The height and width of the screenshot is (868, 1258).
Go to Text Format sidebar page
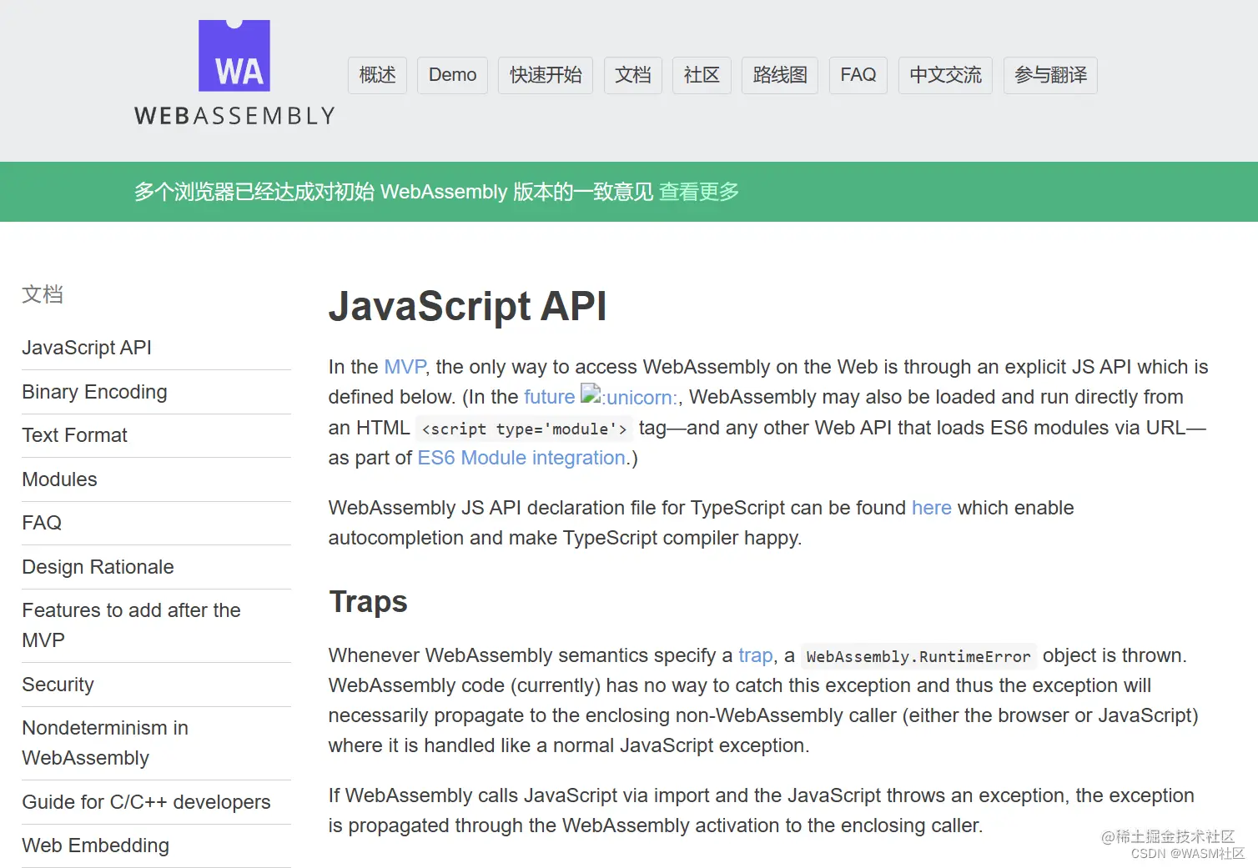(74, 435)
